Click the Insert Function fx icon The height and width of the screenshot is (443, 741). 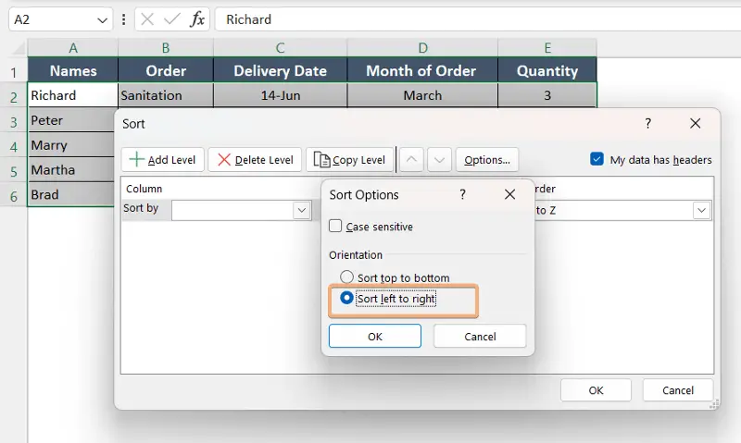click(197, 19)
